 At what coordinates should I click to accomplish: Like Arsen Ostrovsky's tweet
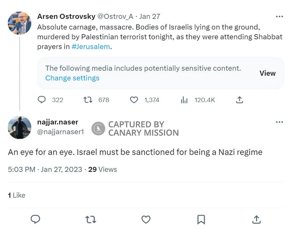133,100
